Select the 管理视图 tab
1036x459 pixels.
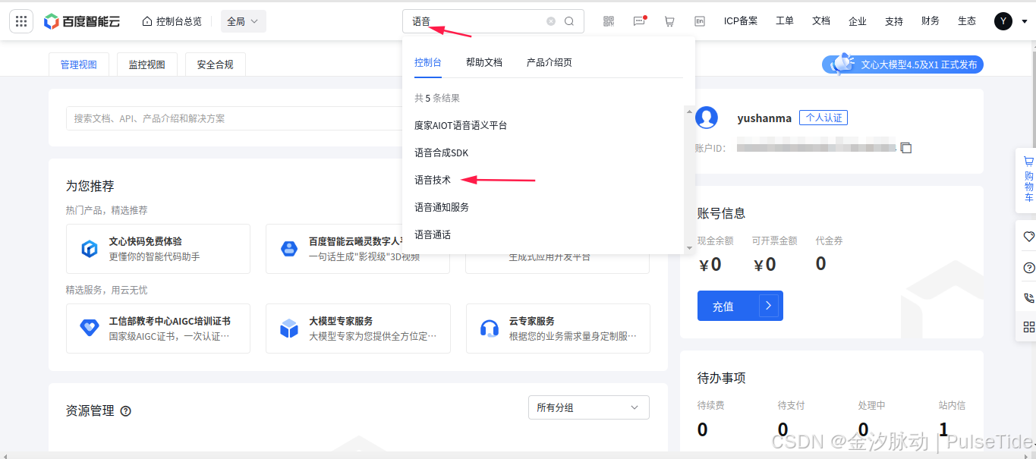click(79, 64)
